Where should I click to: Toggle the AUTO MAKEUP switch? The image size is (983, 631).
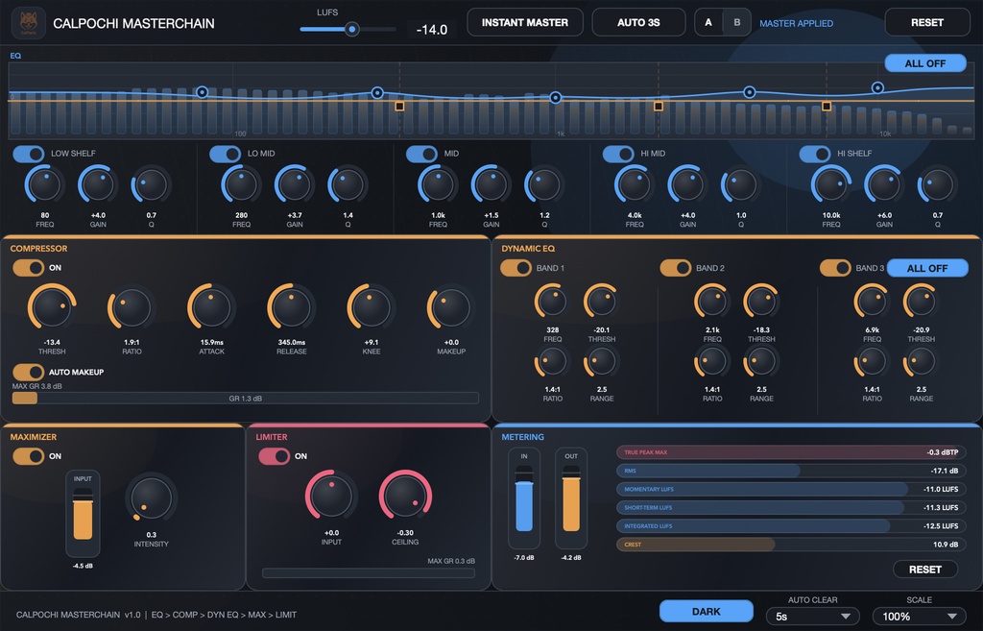click(28, 372)
